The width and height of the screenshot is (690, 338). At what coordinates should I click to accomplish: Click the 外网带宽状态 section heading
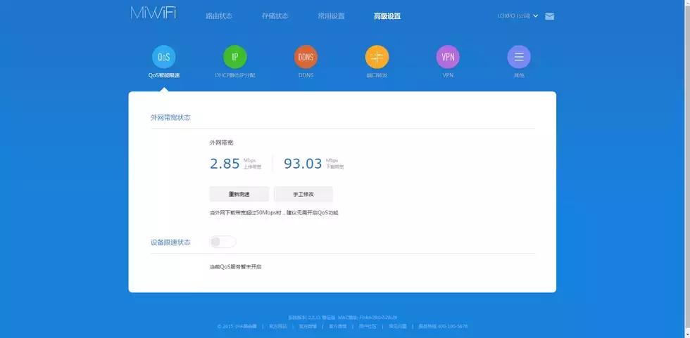point(170,117)
